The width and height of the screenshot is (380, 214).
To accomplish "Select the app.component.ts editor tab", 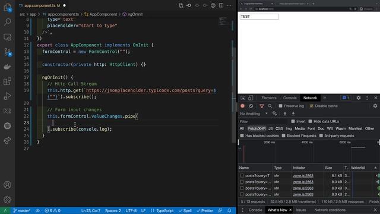I will pyautogui.click(x=40, y=5).
